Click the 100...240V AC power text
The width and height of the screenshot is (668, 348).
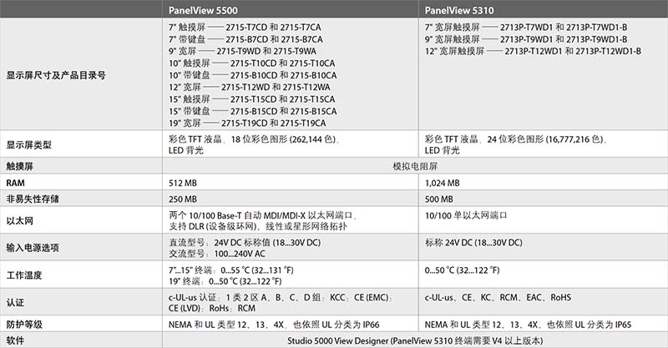240,254
